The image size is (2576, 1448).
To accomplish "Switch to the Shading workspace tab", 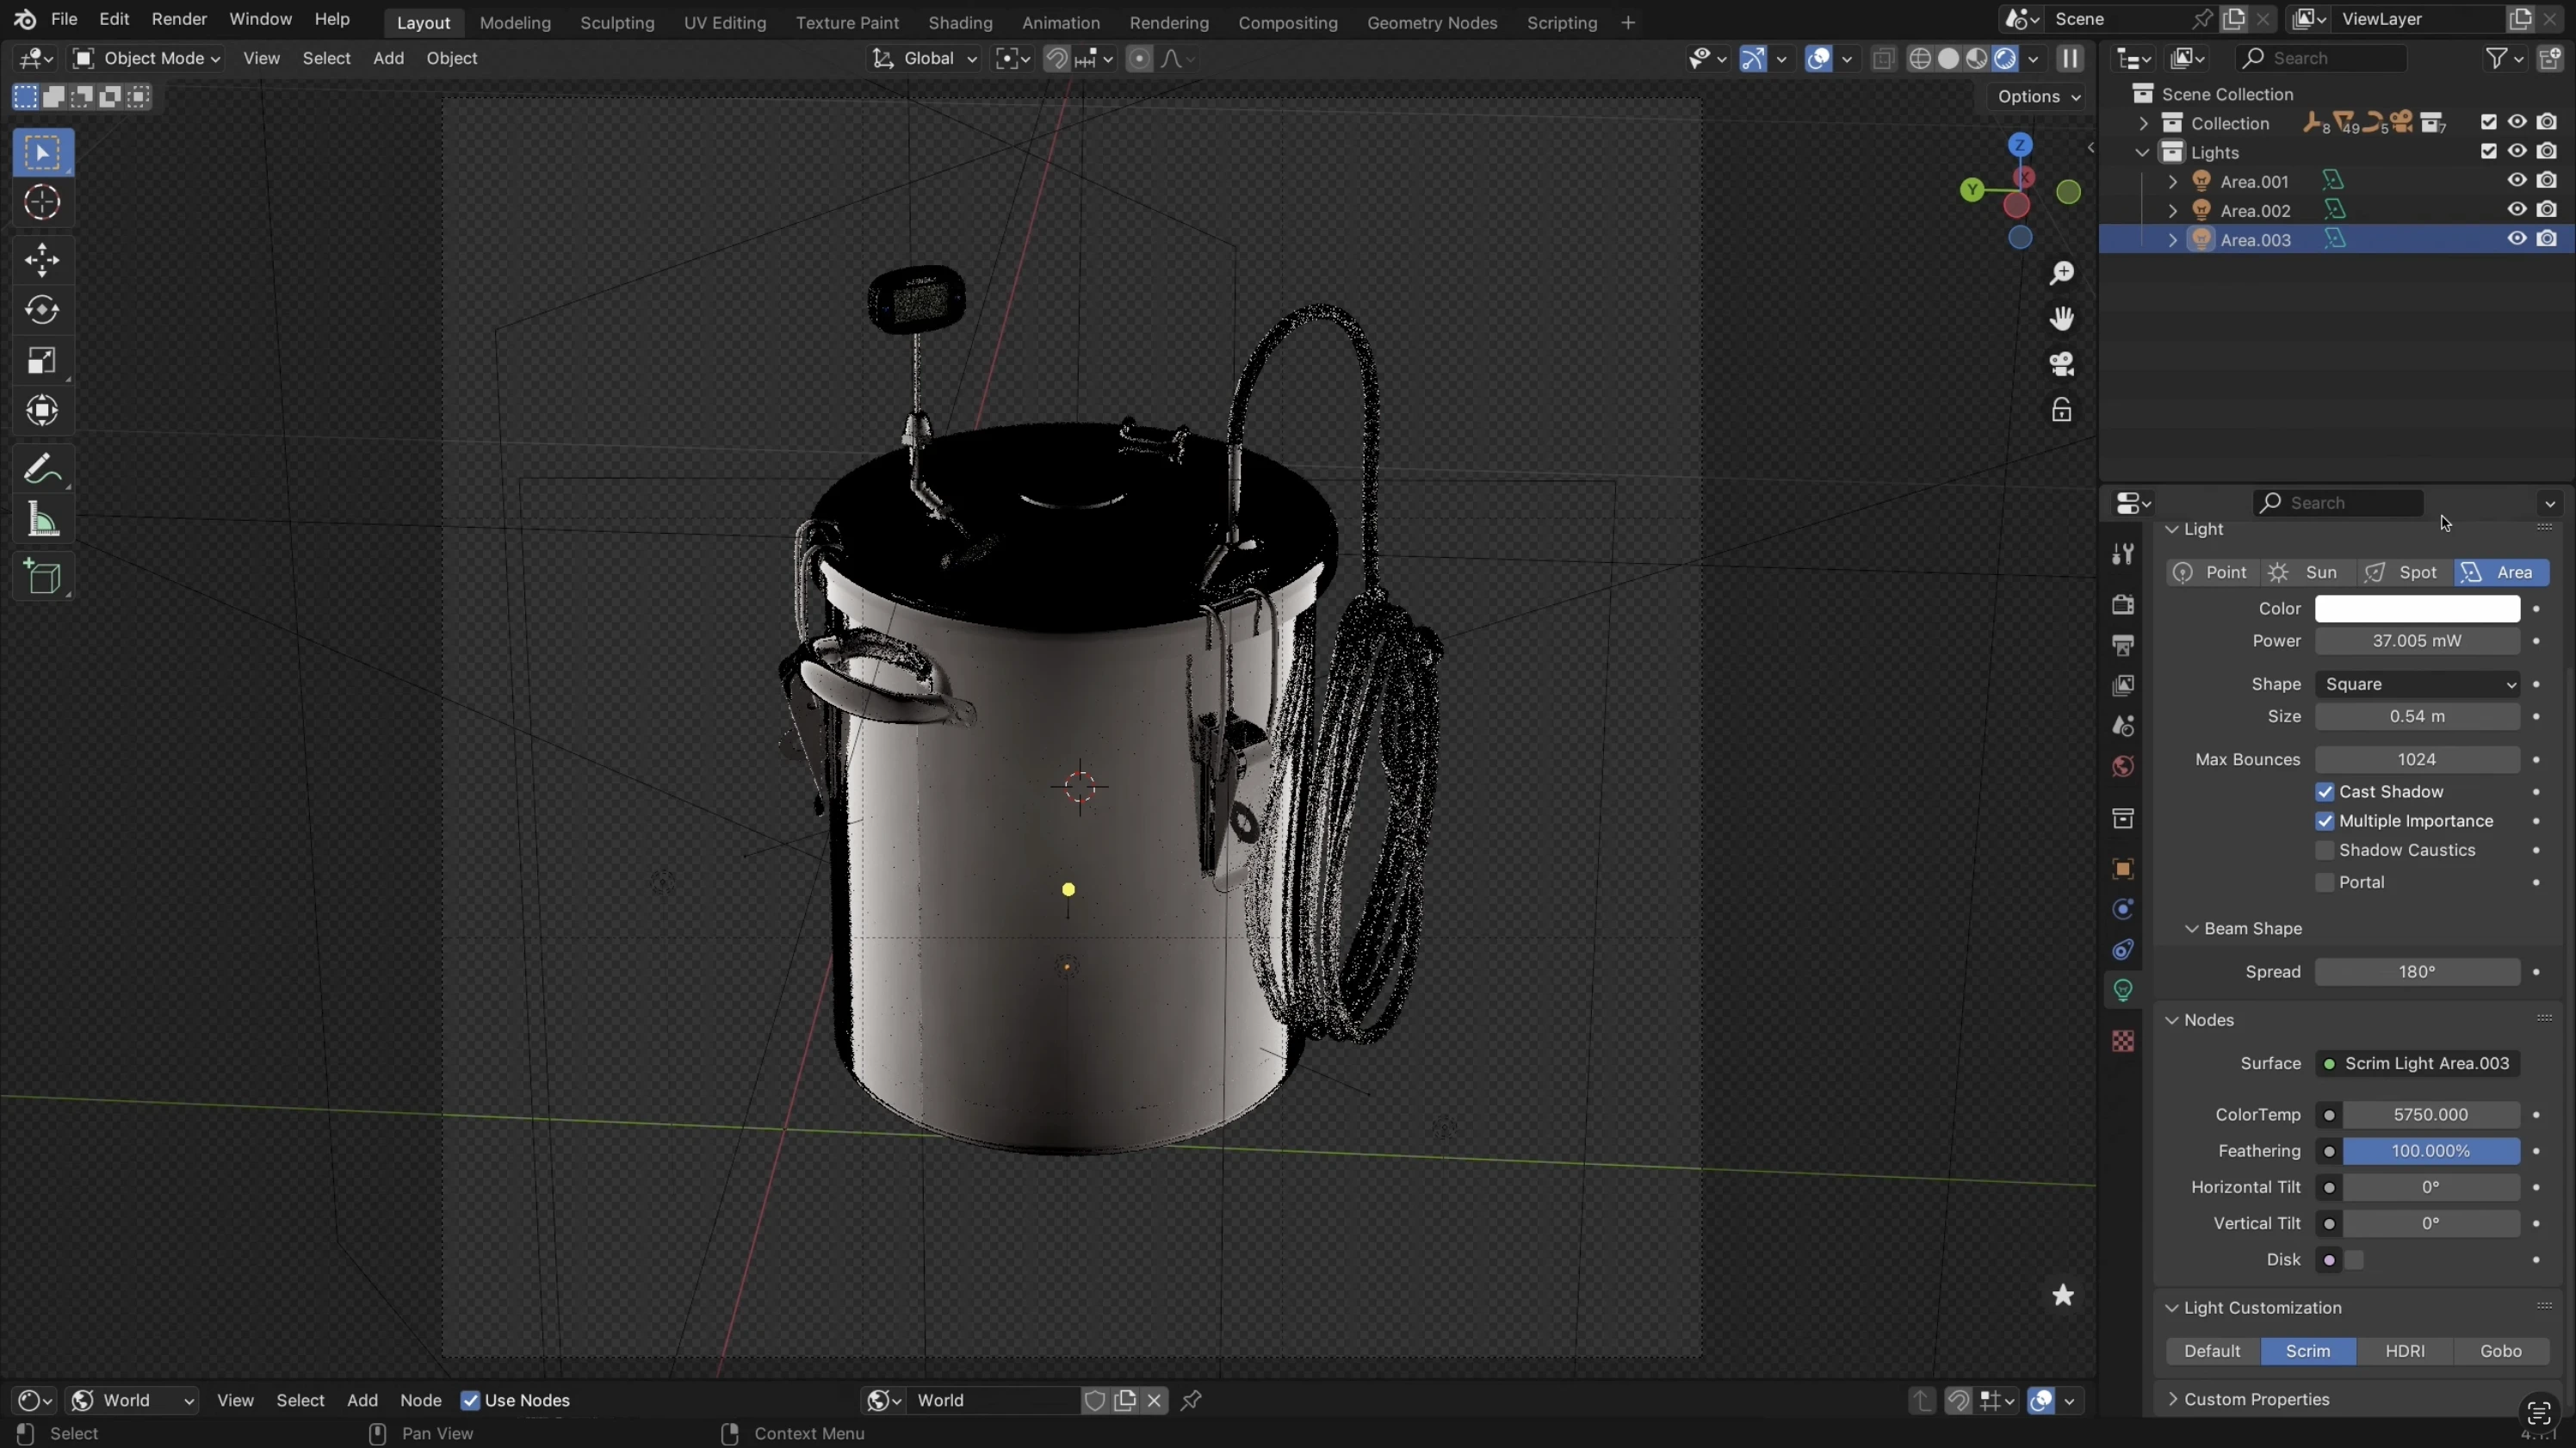I will 959,22.
